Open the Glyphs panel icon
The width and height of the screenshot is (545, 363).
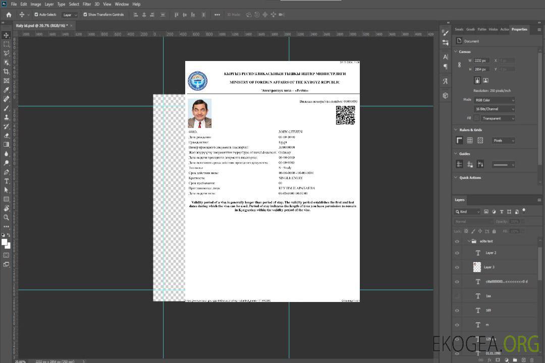[x=446, y=81]
